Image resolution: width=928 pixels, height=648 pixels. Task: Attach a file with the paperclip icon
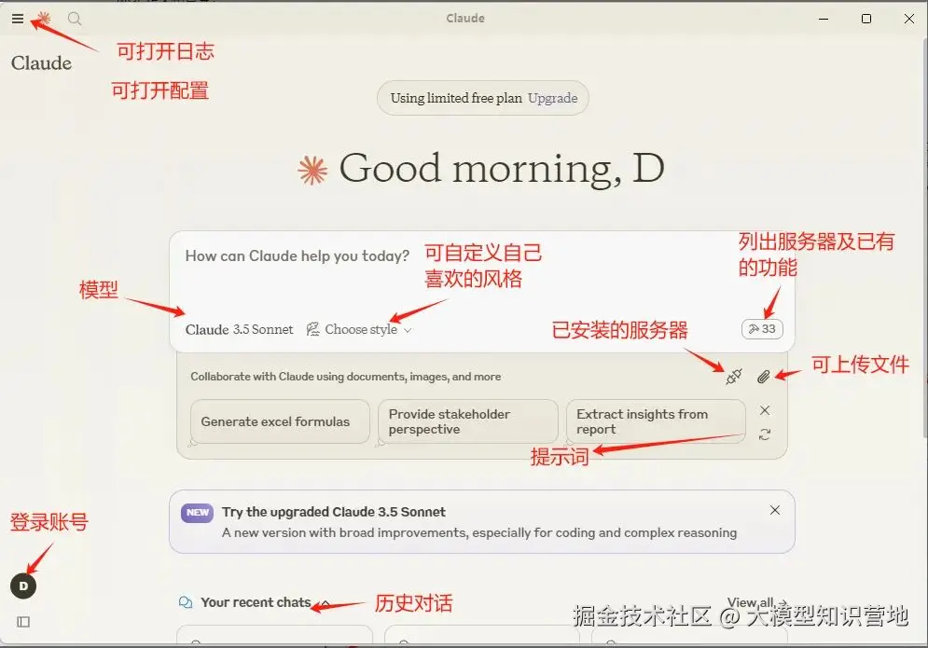[x=764, y=377]
